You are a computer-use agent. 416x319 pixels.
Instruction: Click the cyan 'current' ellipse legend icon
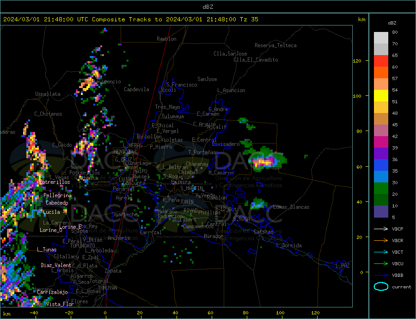tap(381, 287)
